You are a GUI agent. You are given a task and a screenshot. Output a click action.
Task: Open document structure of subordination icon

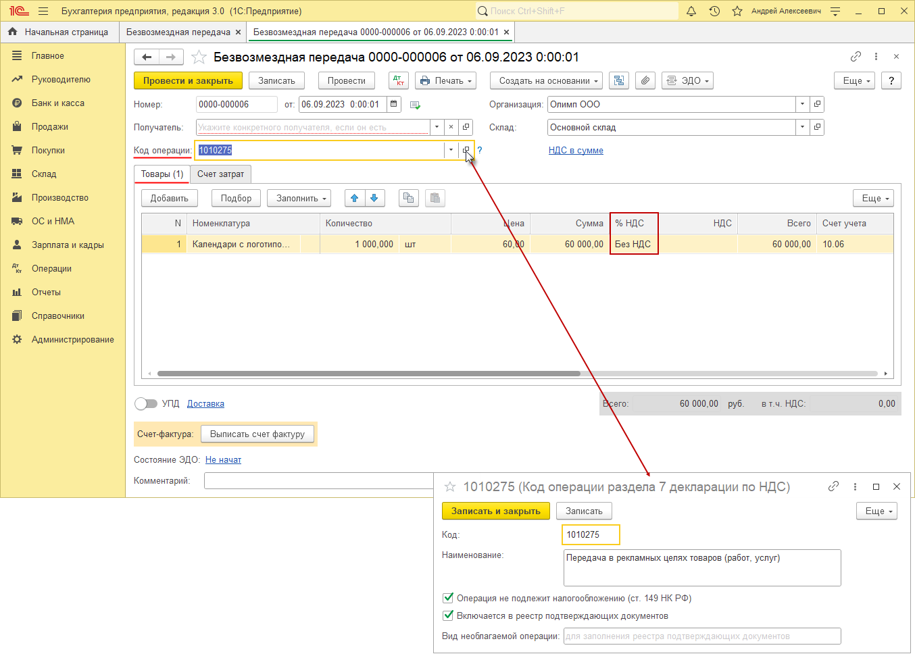point(618,80)
